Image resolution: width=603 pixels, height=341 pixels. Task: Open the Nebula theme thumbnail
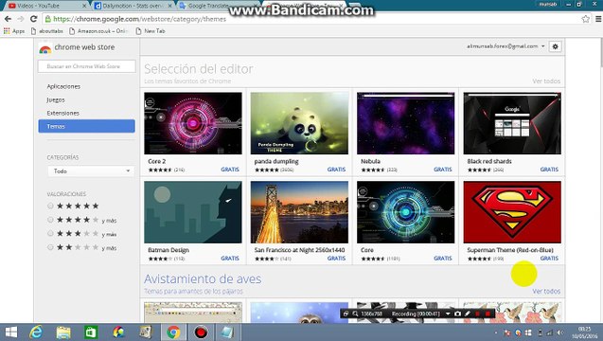(x=406, y=123)
